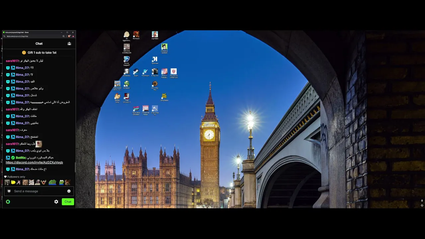Click the BotRix username in chat
The image size is (425, 239).
(x=21, y=158)
